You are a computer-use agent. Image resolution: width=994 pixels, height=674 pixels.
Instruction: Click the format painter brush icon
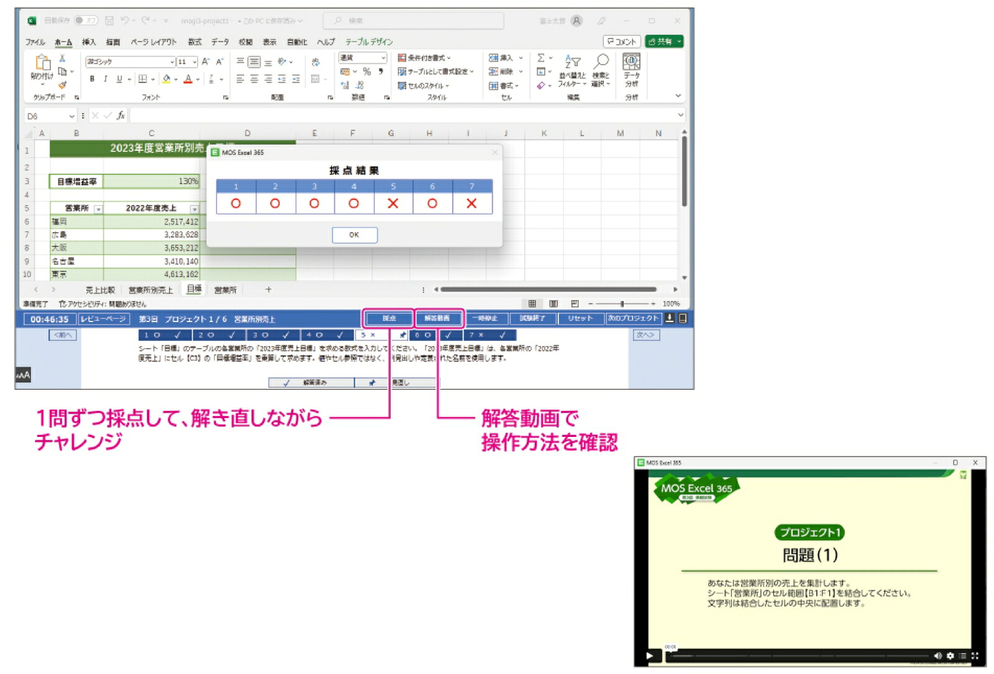[62, 85]
